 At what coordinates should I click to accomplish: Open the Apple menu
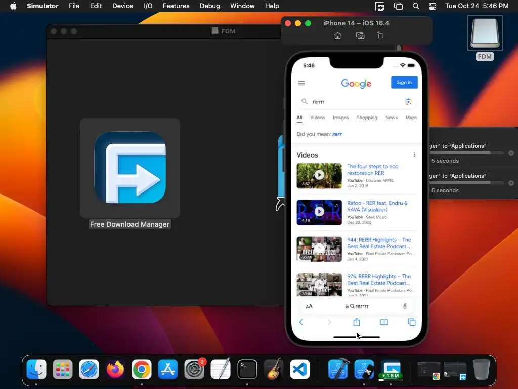(x=13, y=6)
